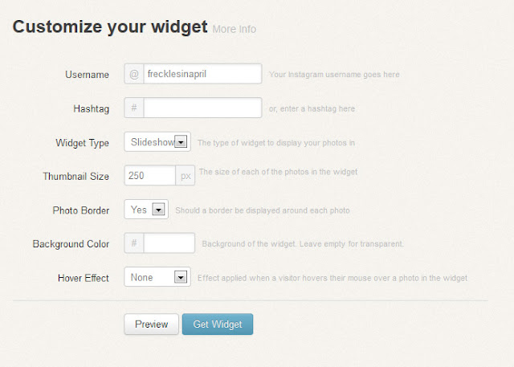Click into the Hashtag text field
This screenshot has height=367, width=514.
point(202,108)
